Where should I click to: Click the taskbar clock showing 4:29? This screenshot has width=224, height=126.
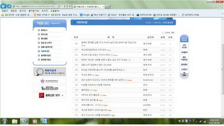click(214, 122)
